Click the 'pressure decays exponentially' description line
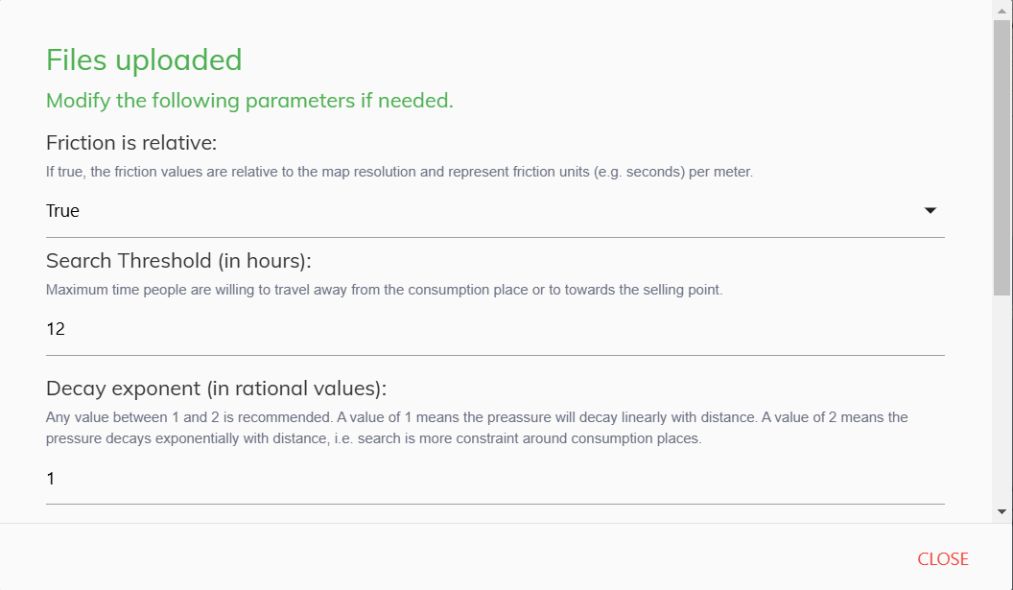Image resolution: width=1013 pixels, height=590 pixels. pos(374,438)
